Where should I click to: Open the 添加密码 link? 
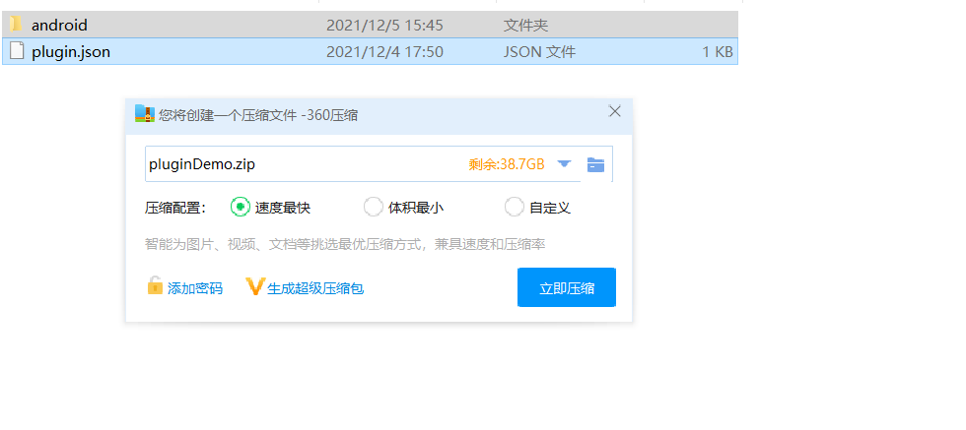click(x=195, y=288)
